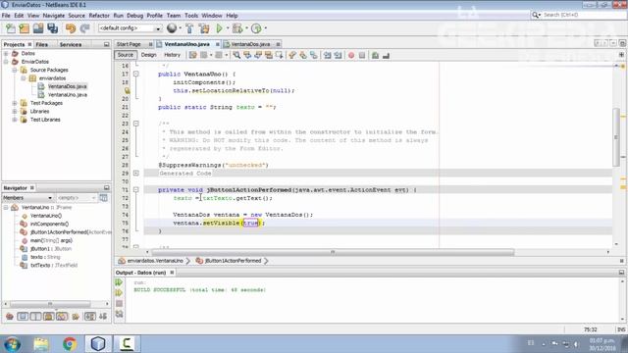Click the Open Project toolbar icon
The width and height of the screenshot is (628, 353).
pos(38,28)
